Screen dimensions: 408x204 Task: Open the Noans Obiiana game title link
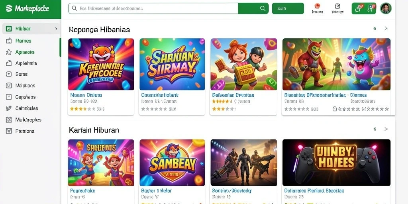[86, 95]
